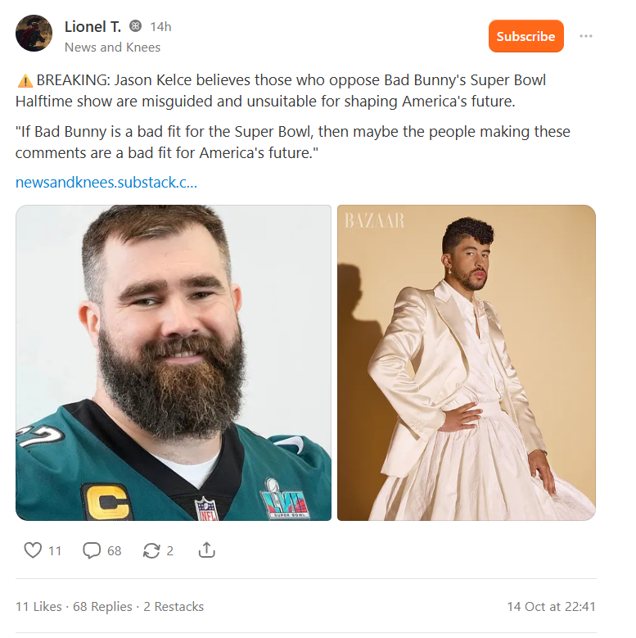Click Lionel T.'s profile avatar
The height and width of the screenshot is (638, 636).
click(34, 34)
